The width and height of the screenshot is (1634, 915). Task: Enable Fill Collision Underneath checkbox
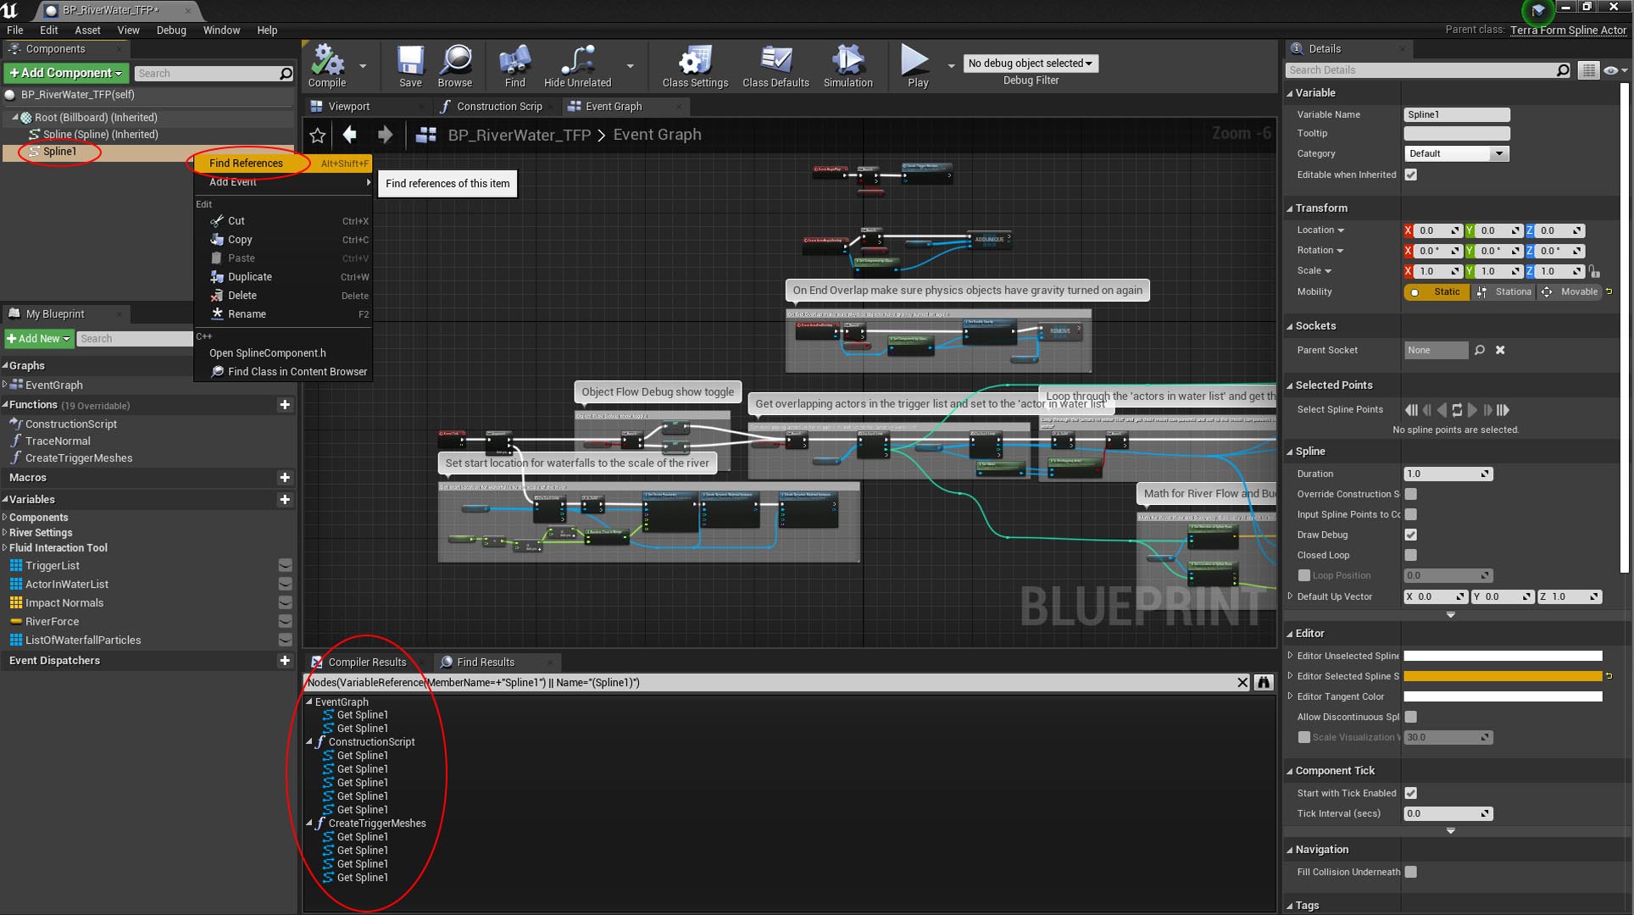coord(1410,872)
